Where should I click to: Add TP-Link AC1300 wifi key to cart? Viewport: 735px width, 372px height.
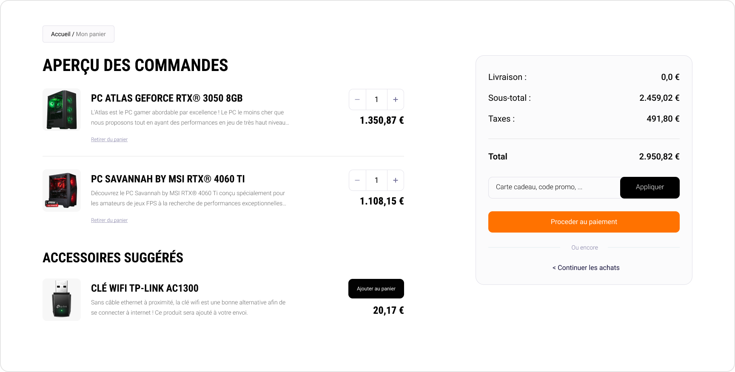376,289
